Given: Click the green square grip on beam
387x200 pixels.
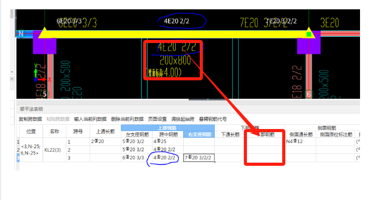Looking at the screenshot, I should pos(309,35).
